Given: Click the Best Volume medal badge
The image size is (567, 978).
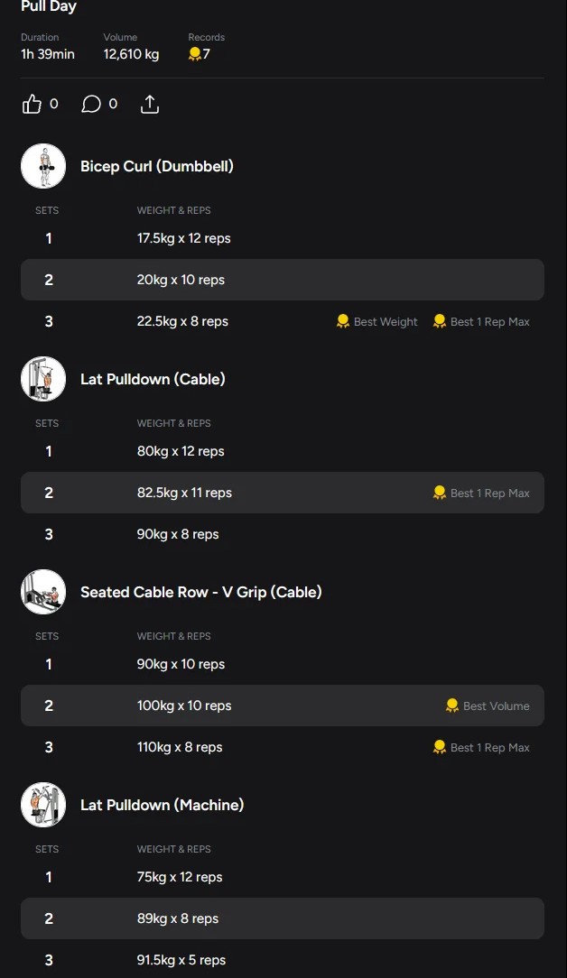Looking at the screenshot, I should [x=487, y=706].
